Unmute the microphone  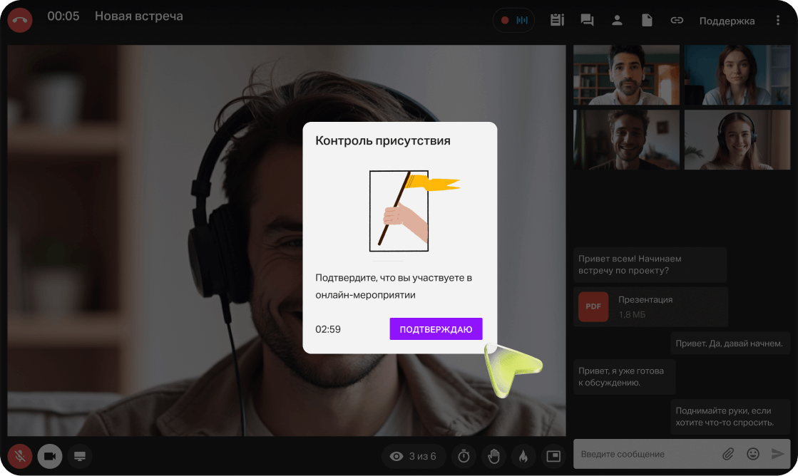coord(20,456)
